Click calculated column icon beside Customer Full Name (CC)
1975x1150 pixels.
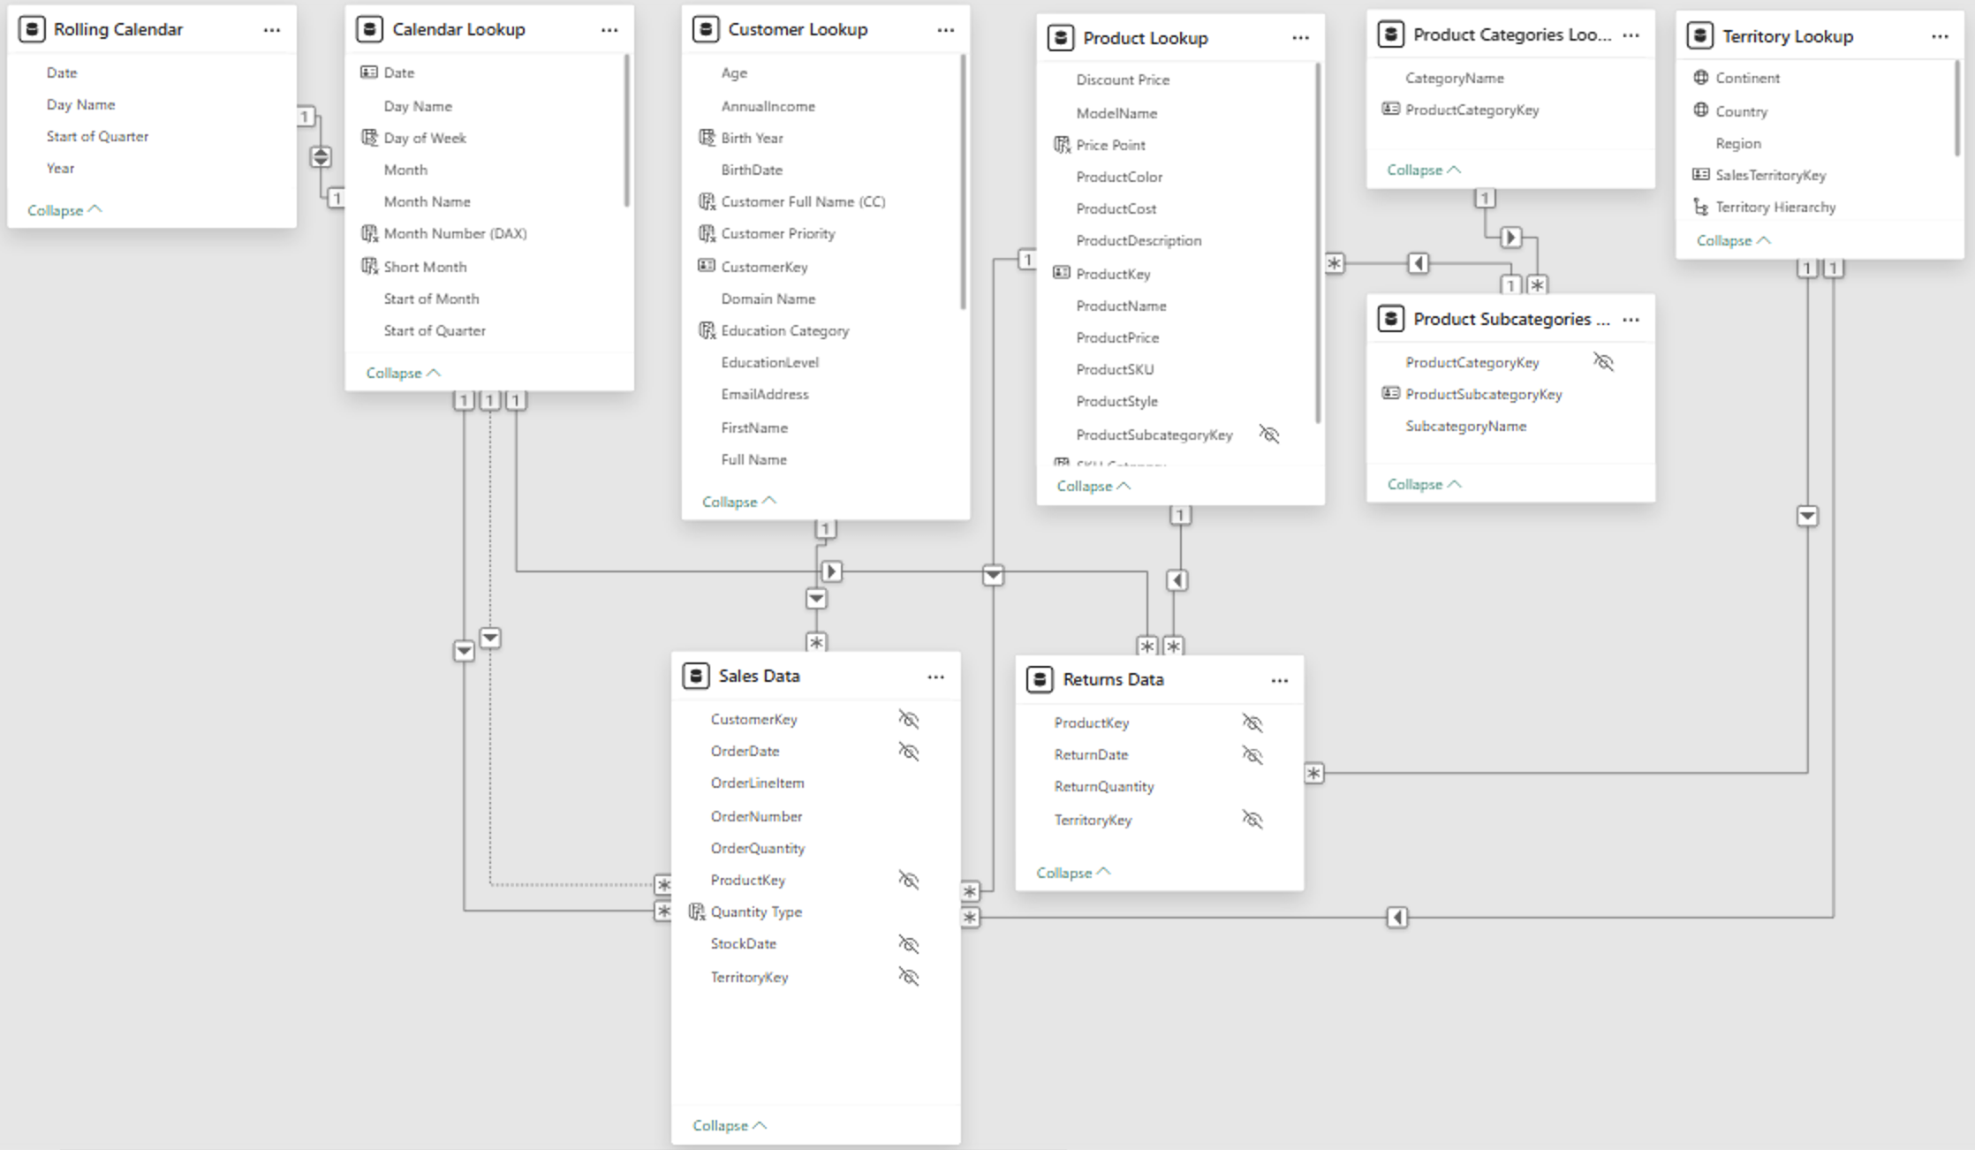click(x=707, y=201)
